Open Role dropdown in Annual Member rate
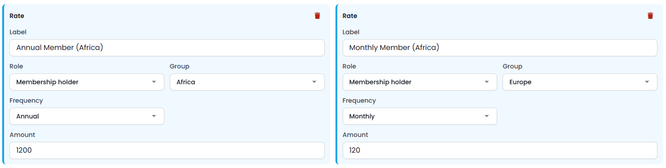Viewport: 666px width, 168px height. pyautogui.click(x=87, y=82)
